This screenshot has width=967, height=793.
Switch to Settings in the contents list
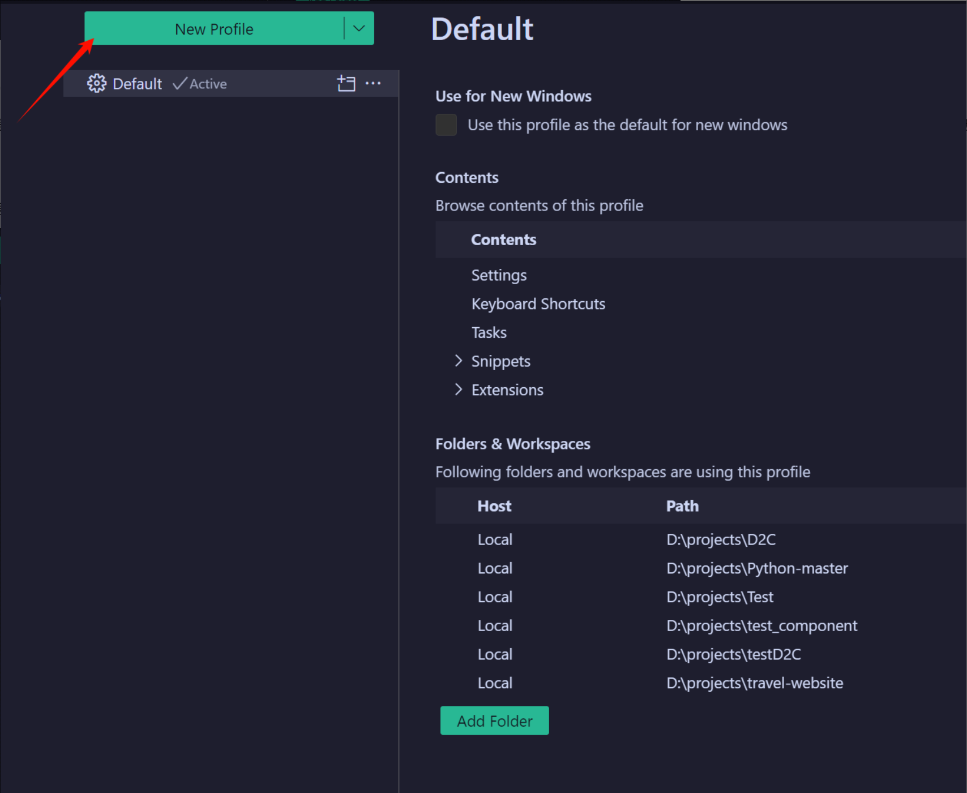498,275
